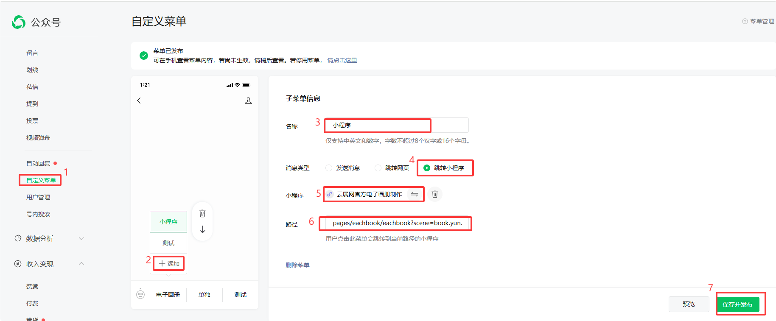776x321 pixels.
Task: Click the trash icon in the phone preview
Action: (202, 213)
